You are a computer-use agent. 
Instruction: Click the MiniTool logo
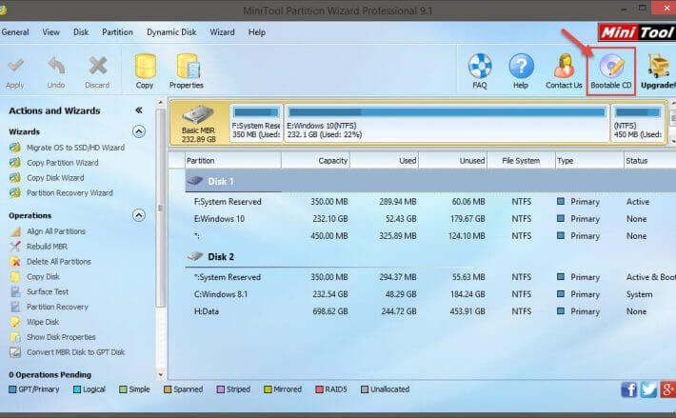coord(637,32)
